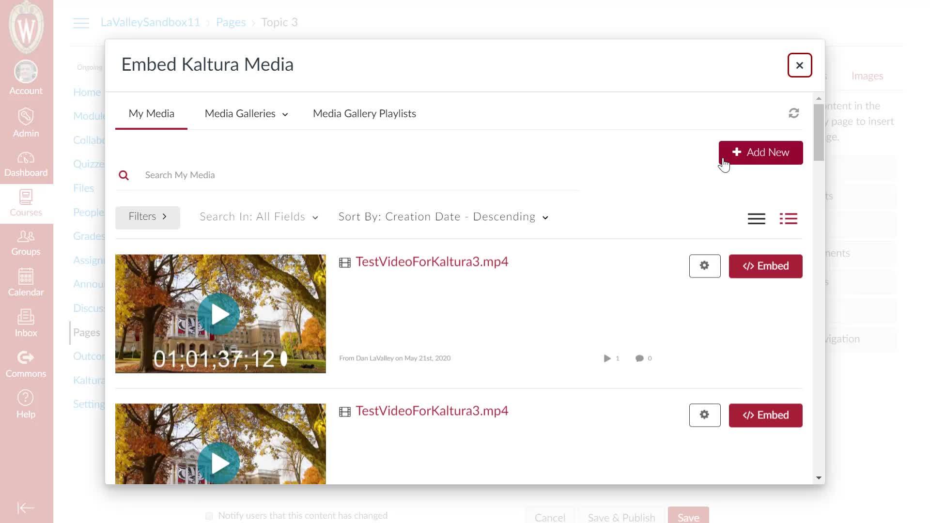Open the Commons icon in the sidebar
930x523 pixels.
pos(26,364)
